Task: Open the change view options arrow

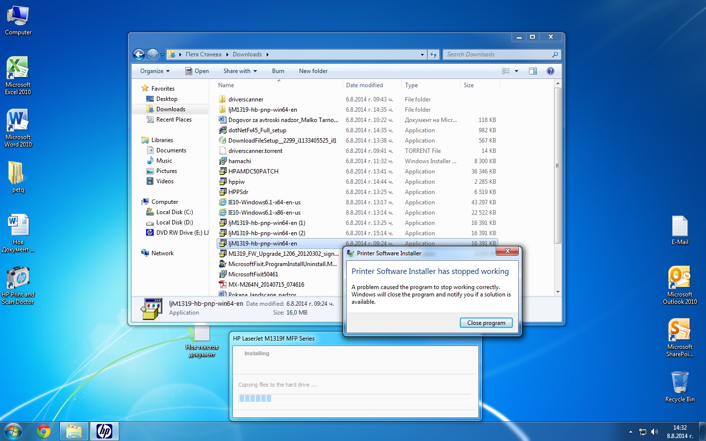Action: click(x=516, y=71)
